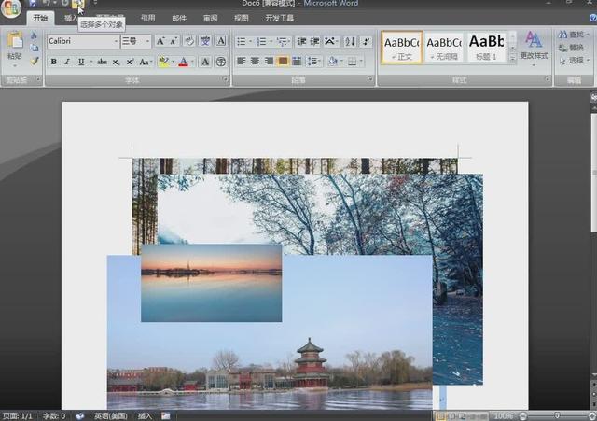Viewport: 597px width, 421px height.
Task: Expand the styles gallery list
Action: [x=511, y=58]
